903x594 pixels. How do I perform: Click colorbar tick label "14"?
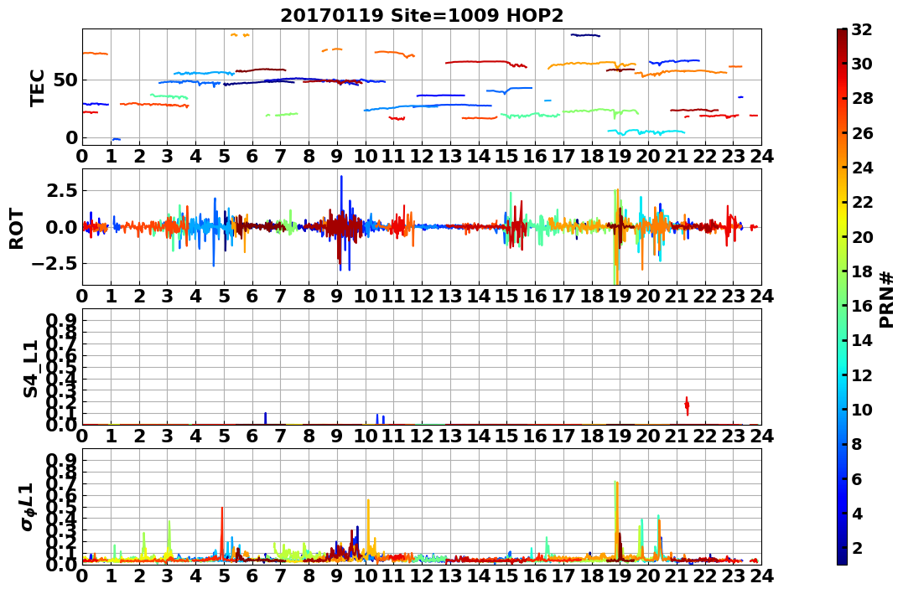[862, 340]
